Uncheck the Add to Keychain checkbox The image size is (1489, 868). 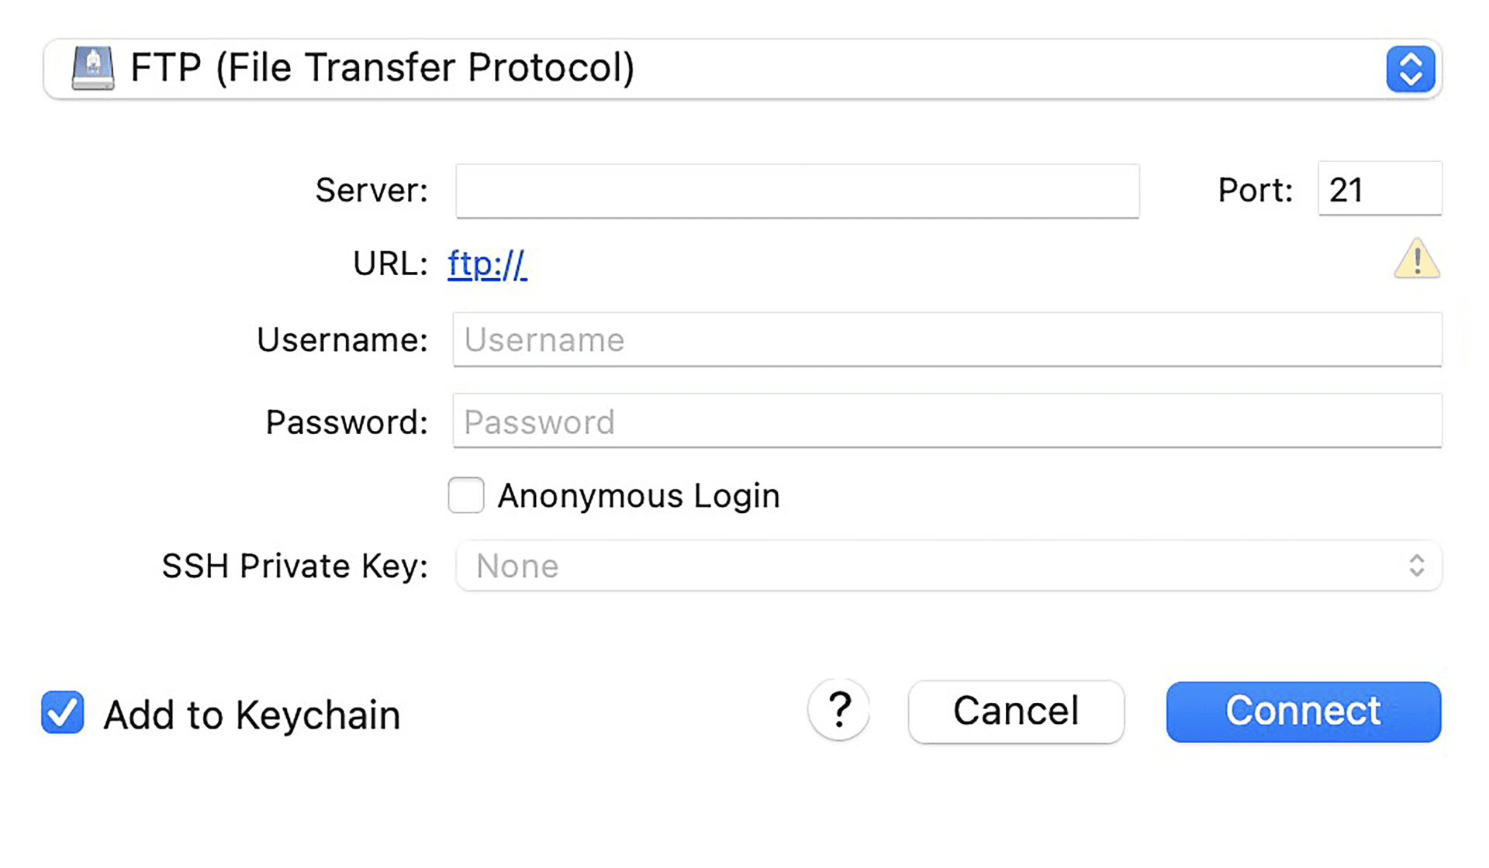[x=63, y=713]
